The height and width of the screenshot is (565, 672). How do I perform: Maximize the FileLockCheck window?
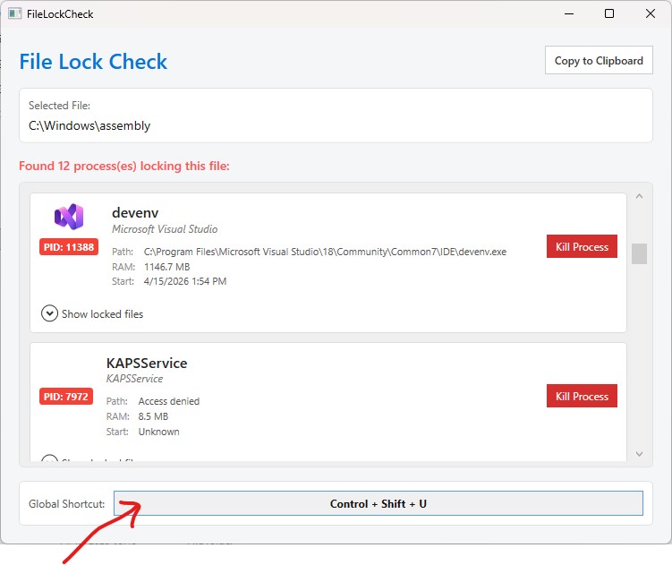point(609,14)
